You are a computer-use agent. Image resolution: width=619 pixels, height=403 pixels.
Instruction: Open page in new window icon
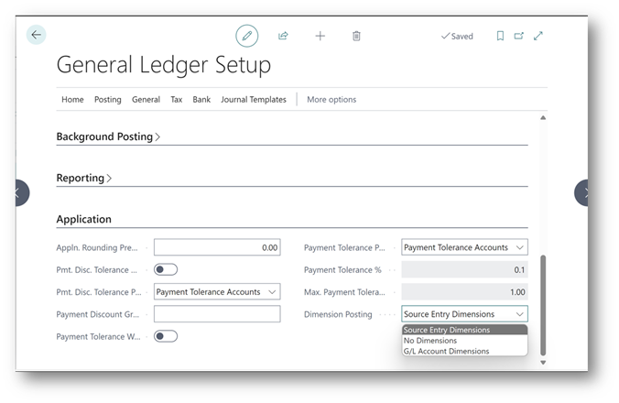(518, 36)
